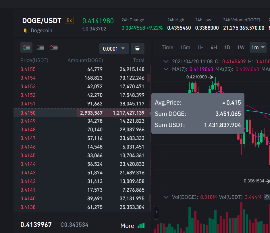Click the 24h volume 21,275,365,570.00
The height and width of the screenshot is (233, 270).
pos(244,28)
